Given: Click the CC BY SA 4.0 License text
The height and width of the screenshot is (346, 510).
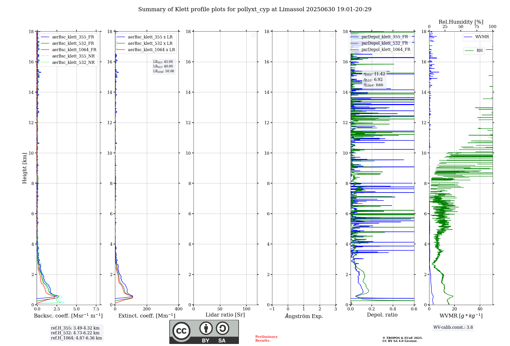Looking at the screenshot, I should (x=400, y=341).
